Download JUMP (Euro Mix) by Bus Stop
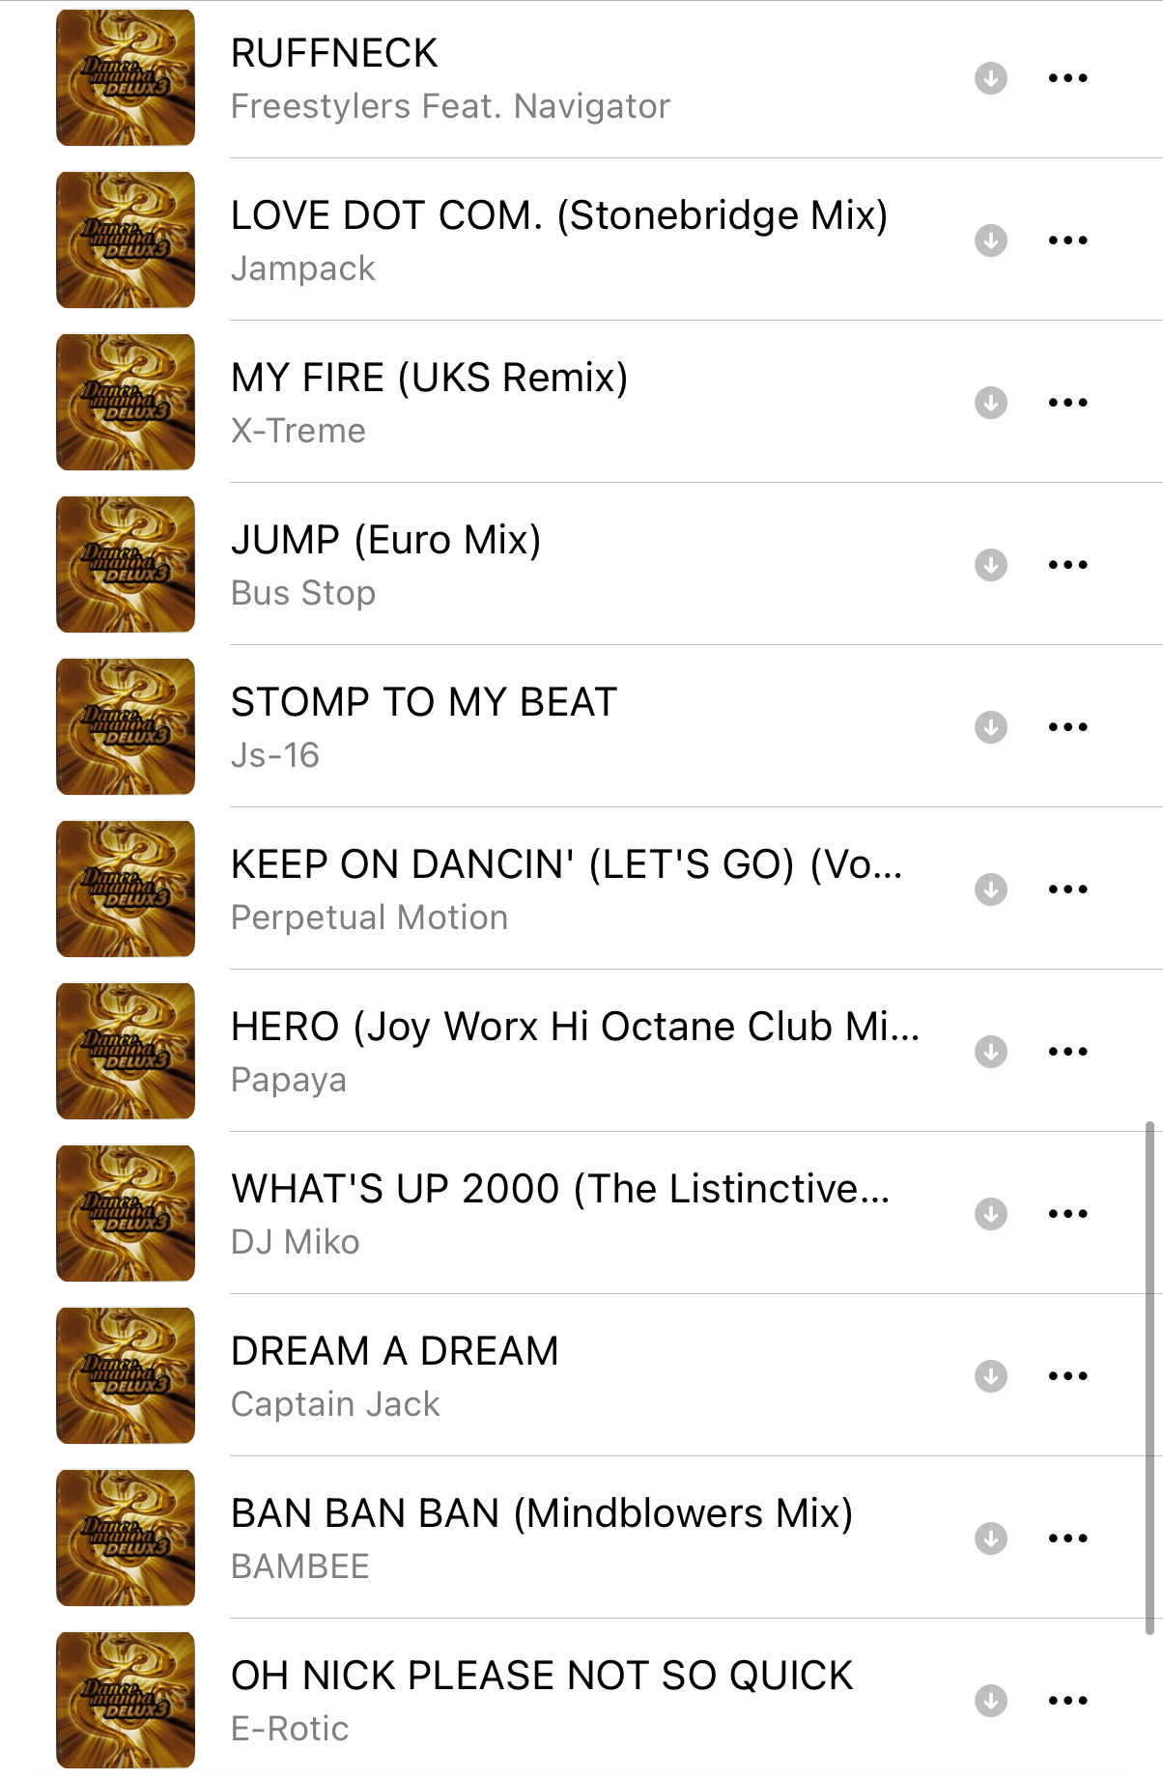The image size is (1163, 1778). pos(990,564)
